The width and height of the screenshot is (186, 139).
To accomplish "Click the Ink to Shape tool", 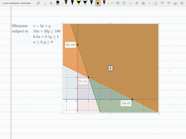I will pos(124,3).
